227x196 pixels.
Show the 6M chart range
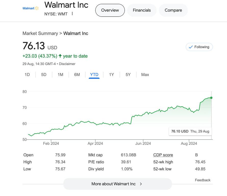[77, 75]
